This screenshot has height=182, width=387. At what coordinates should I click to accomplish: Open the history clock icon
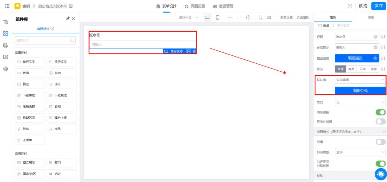pyautogui.click(x=248, y=17)
